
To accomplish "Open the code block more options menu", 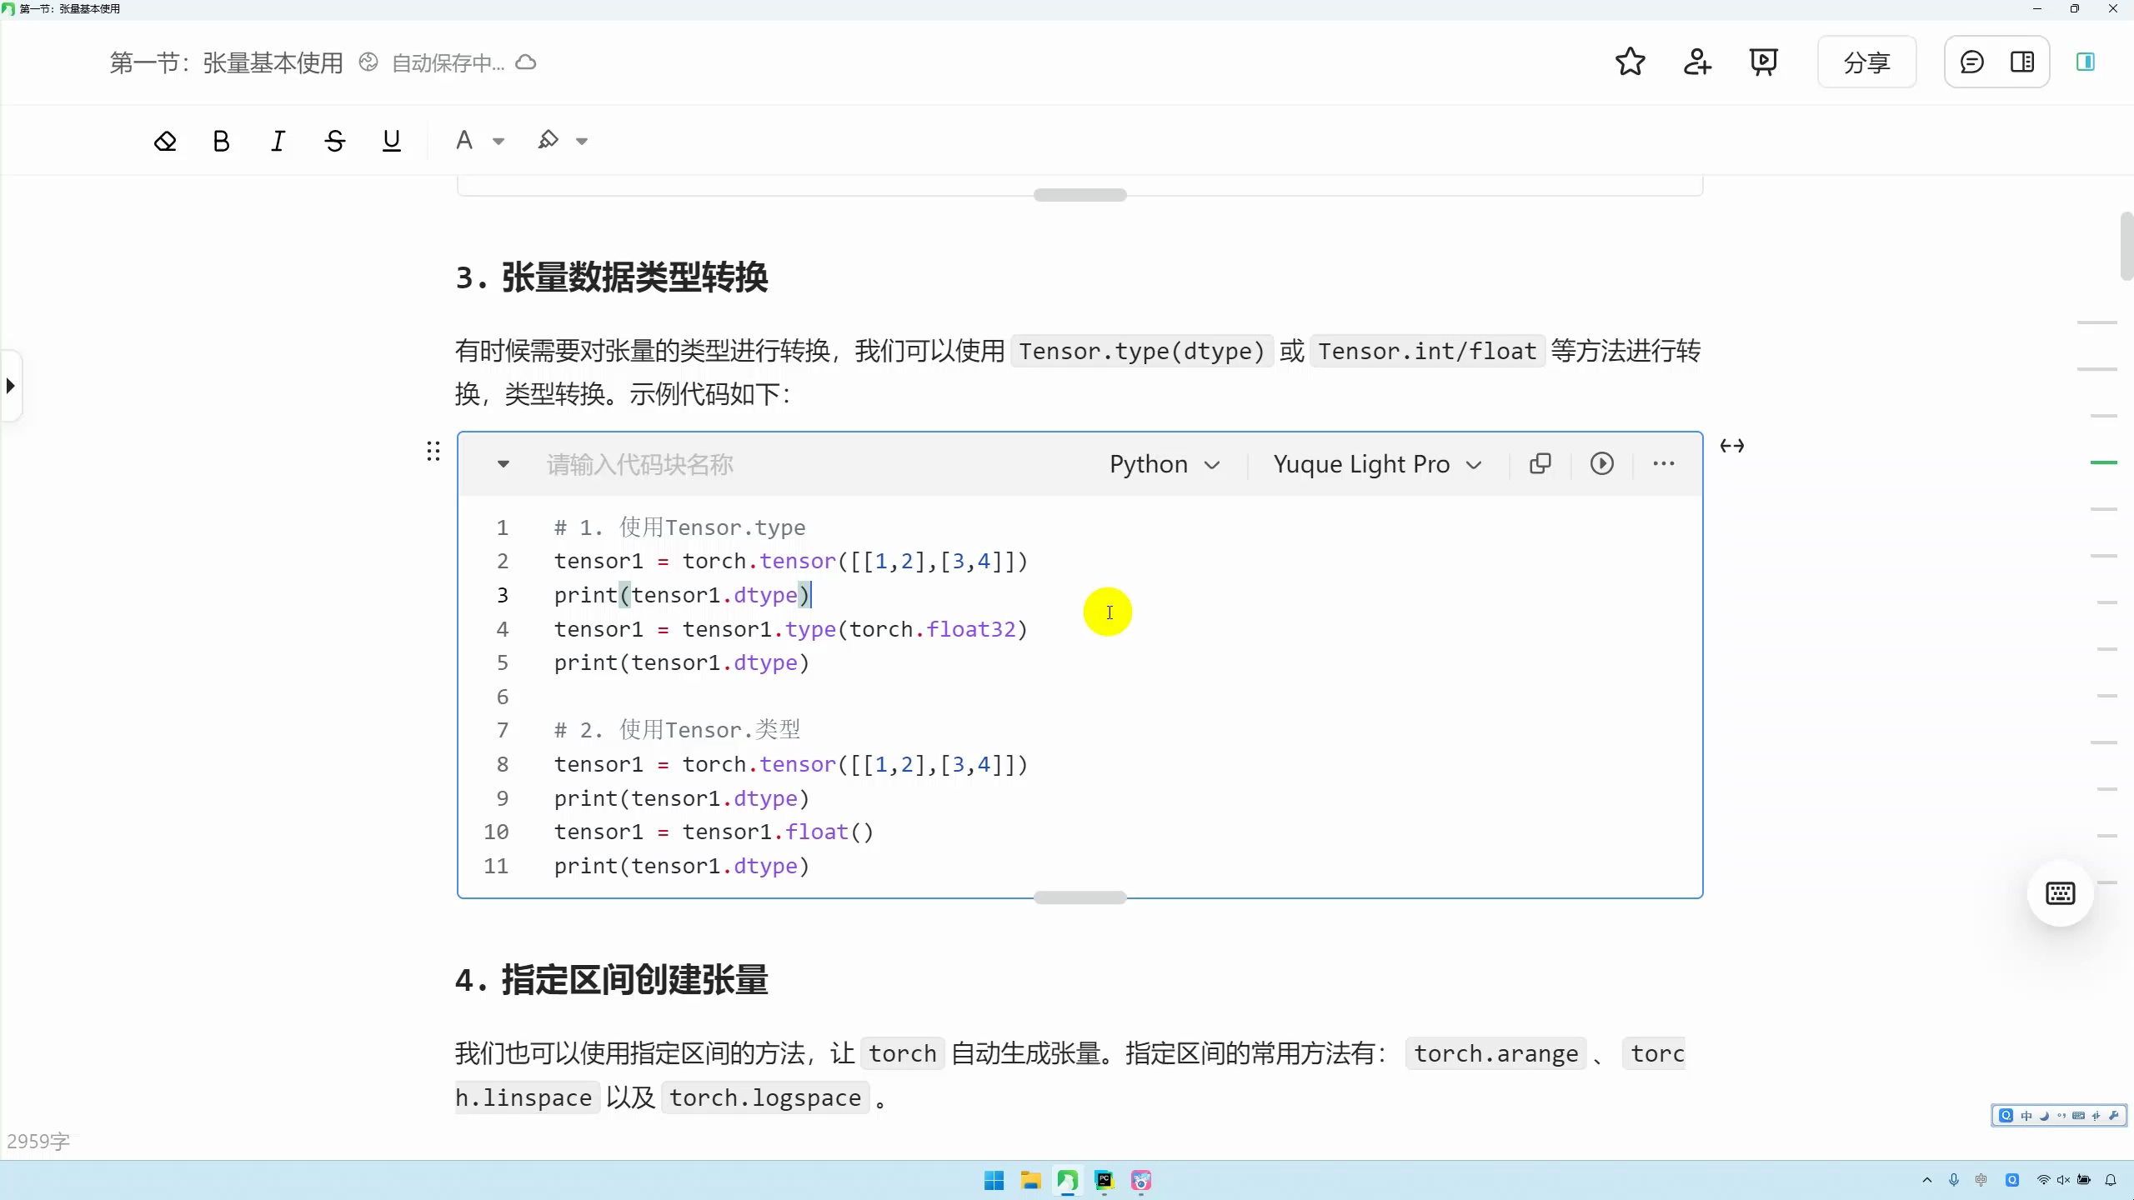I will pos(1663,463).
